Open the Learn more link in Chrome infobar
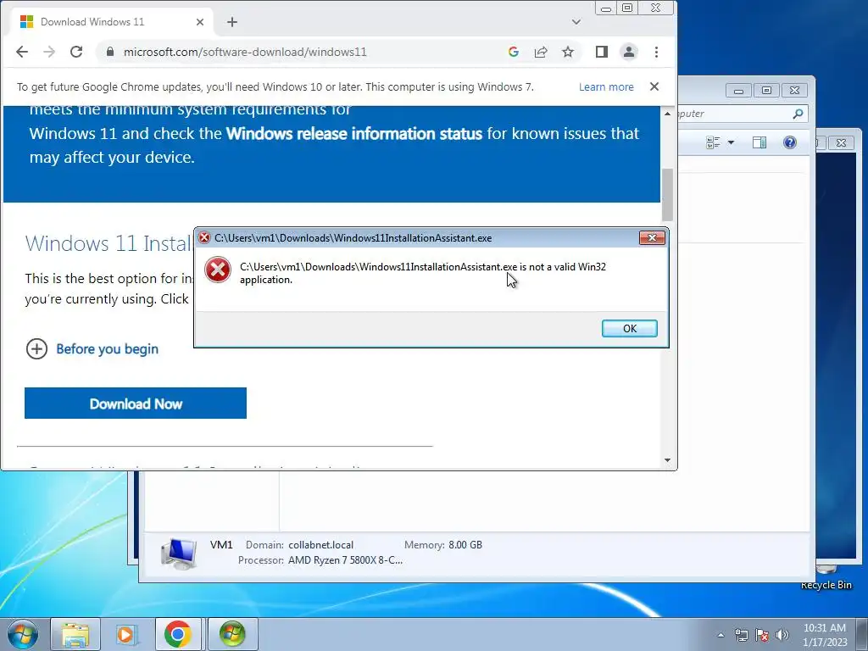 point(606,87)
